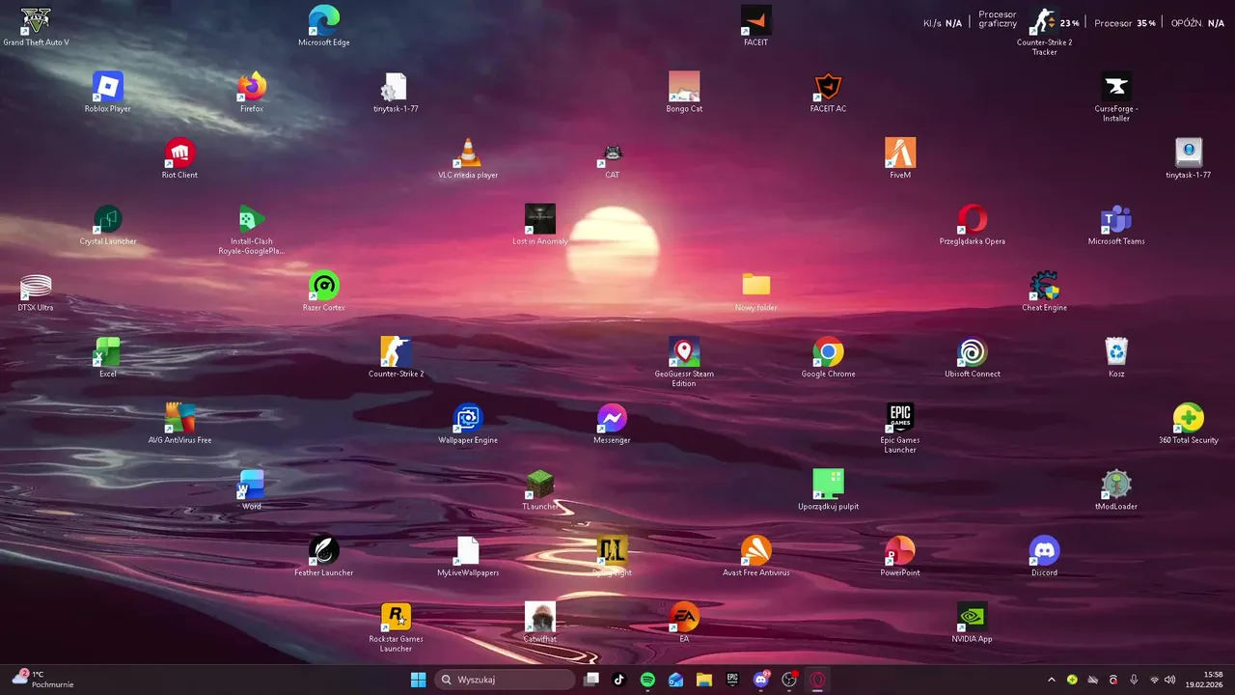
Task: Click the microphone tray icon
Action: click(1134, 680)
